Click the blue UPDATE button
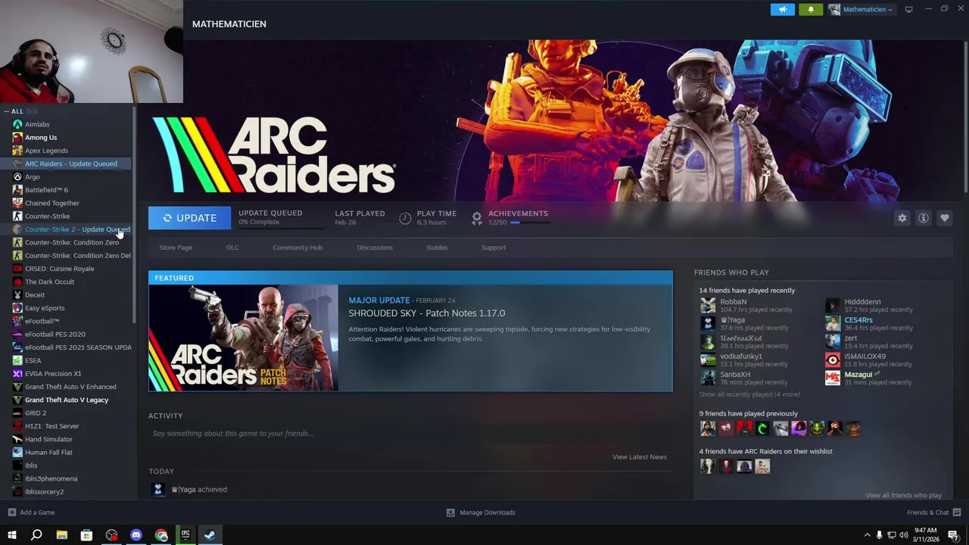Viewport: 969px width, 545px height. coord(189,218)
